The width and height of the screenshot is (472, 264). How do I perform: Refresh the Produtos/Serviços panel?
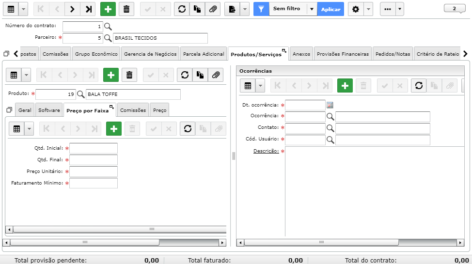[x=185, y=75]
